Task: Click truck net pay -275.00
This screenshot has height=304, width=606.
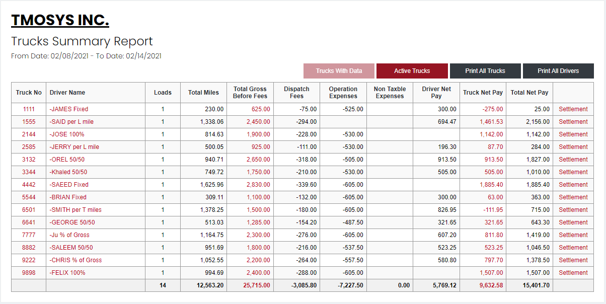Action: [x=493, y=109]
